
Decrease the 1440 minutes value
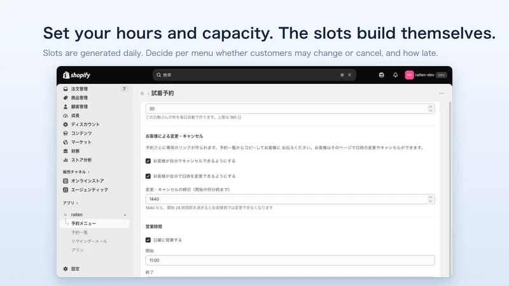431,201
